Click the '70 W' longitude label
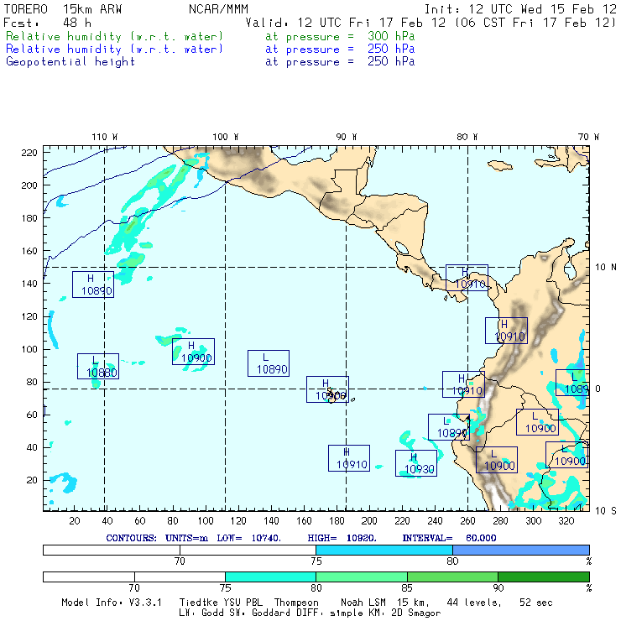621x621 pixels. [x=588, y=137]
